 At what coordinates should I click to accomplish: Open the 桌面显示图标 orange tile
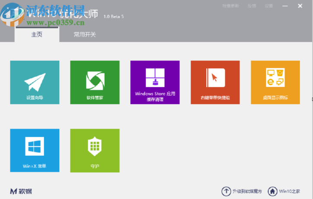(x=275, y=82)
